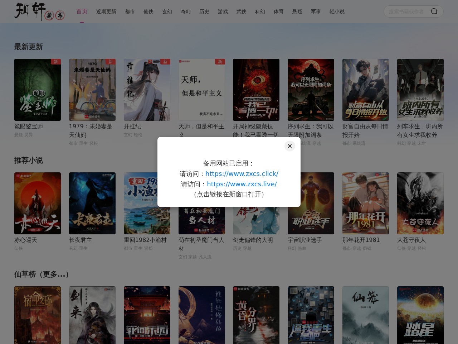This screenshot has height=344, width=458.
Task: Open the 逼我重生是吧 book cover
Action: pos(311,315)
